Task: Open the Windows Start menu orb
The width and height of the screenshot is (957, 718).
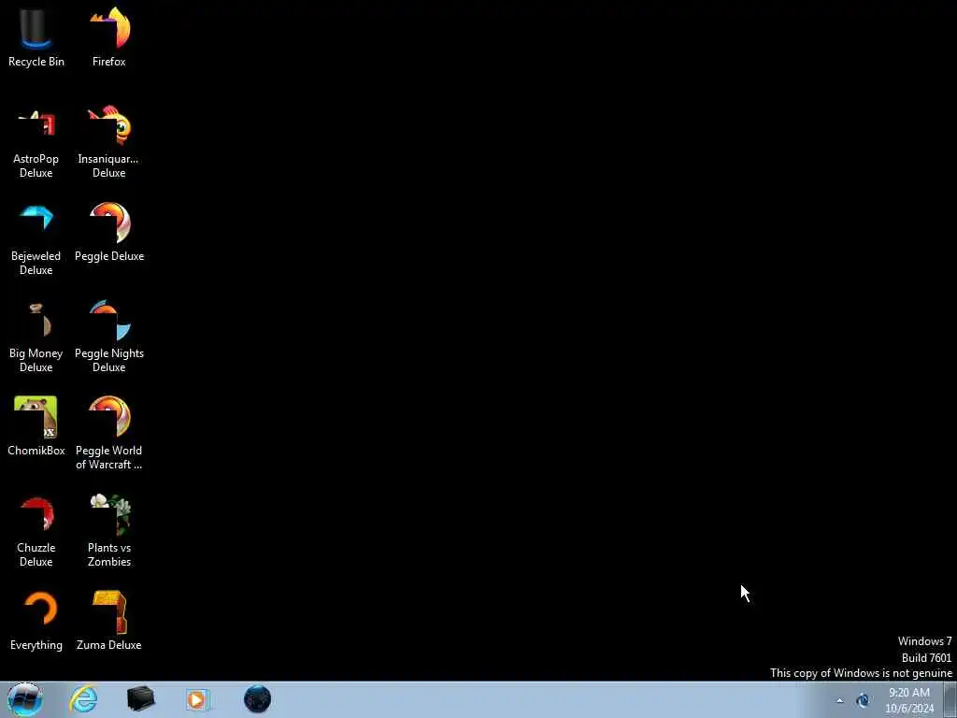Action: coord(24,699)
